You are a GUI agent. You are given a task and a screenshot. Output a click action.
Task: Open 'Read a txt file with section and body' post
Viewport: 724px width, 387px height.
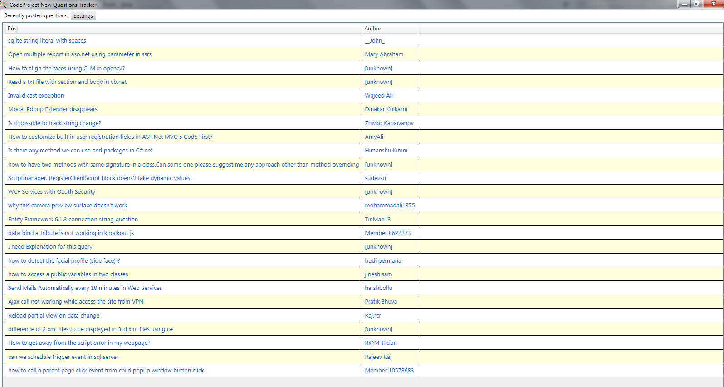point(68,82)
